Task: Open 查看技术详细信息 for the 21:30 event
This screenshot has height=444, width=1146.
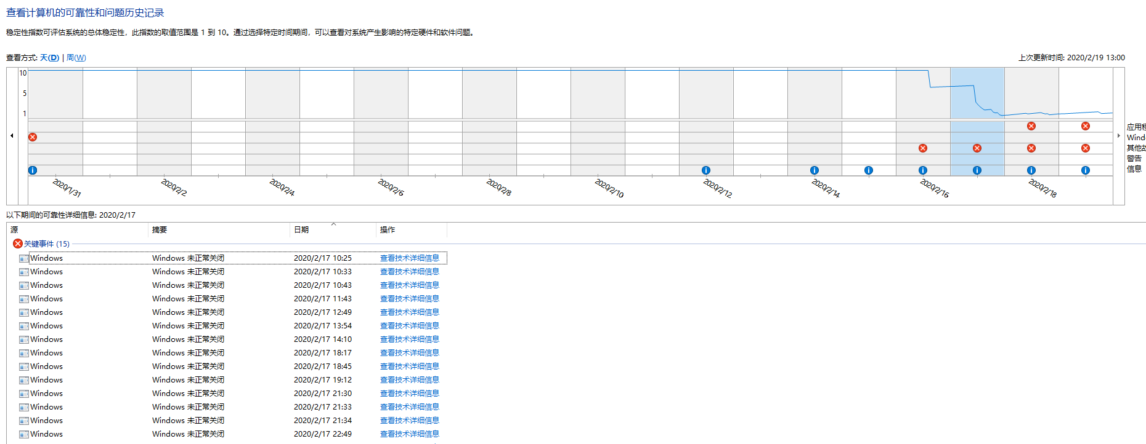Action: click(x=410, y=394)
